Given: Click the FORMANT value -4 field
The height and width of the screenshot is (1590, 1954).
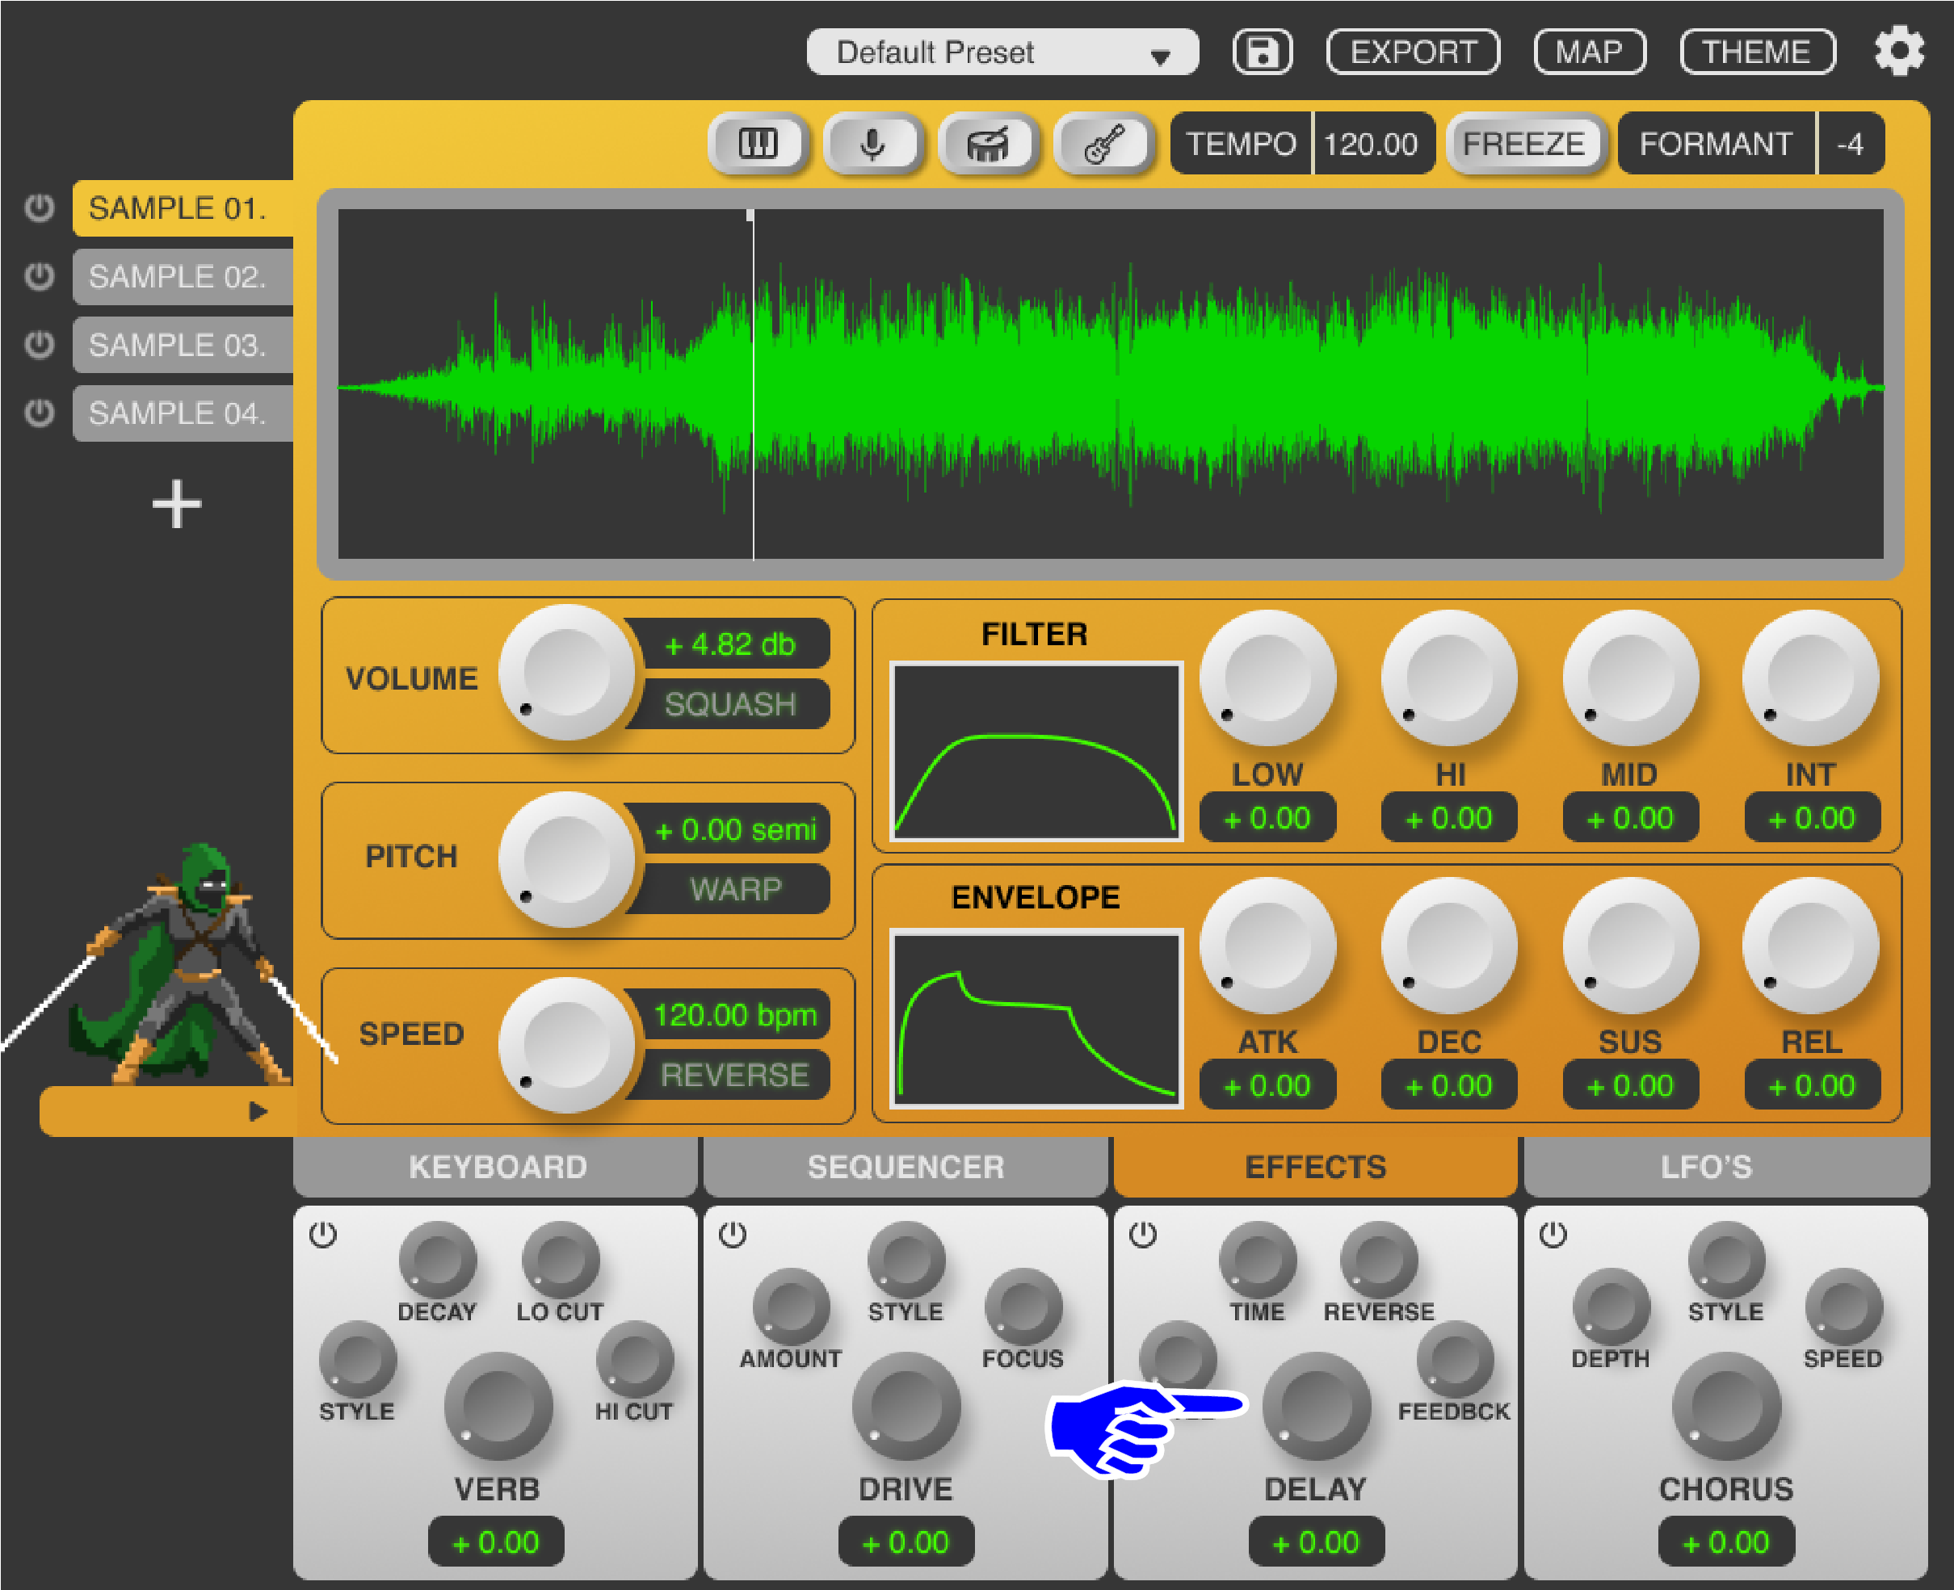Looking at the screenshot, I should (1851, 144).
